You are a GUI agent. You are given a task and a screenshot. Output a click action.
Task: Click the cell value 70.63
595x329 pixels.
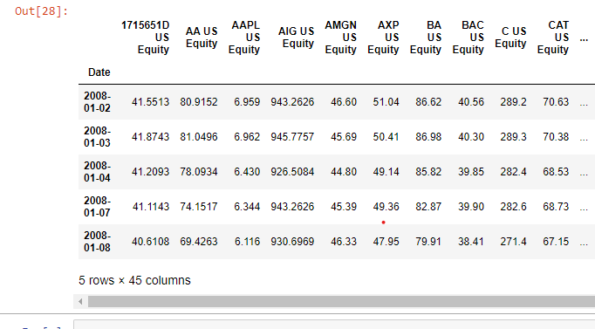tap(556, 102)
